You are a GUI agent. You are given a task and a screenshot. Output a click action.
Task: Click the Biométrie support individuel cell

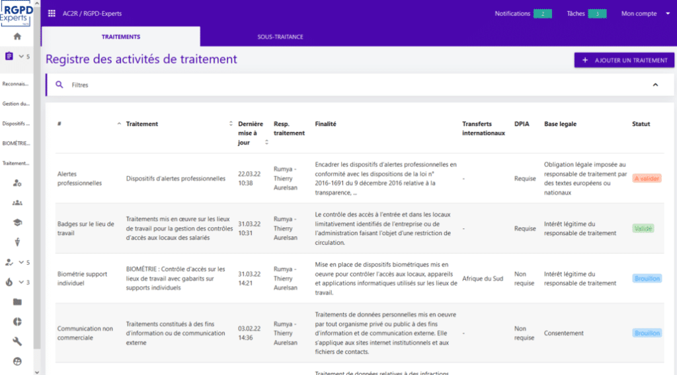pyautogui.click(x=82, y=279)
